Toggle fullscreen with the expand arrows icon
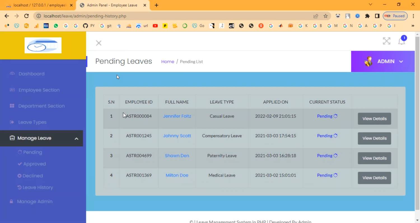 (386, 41)
